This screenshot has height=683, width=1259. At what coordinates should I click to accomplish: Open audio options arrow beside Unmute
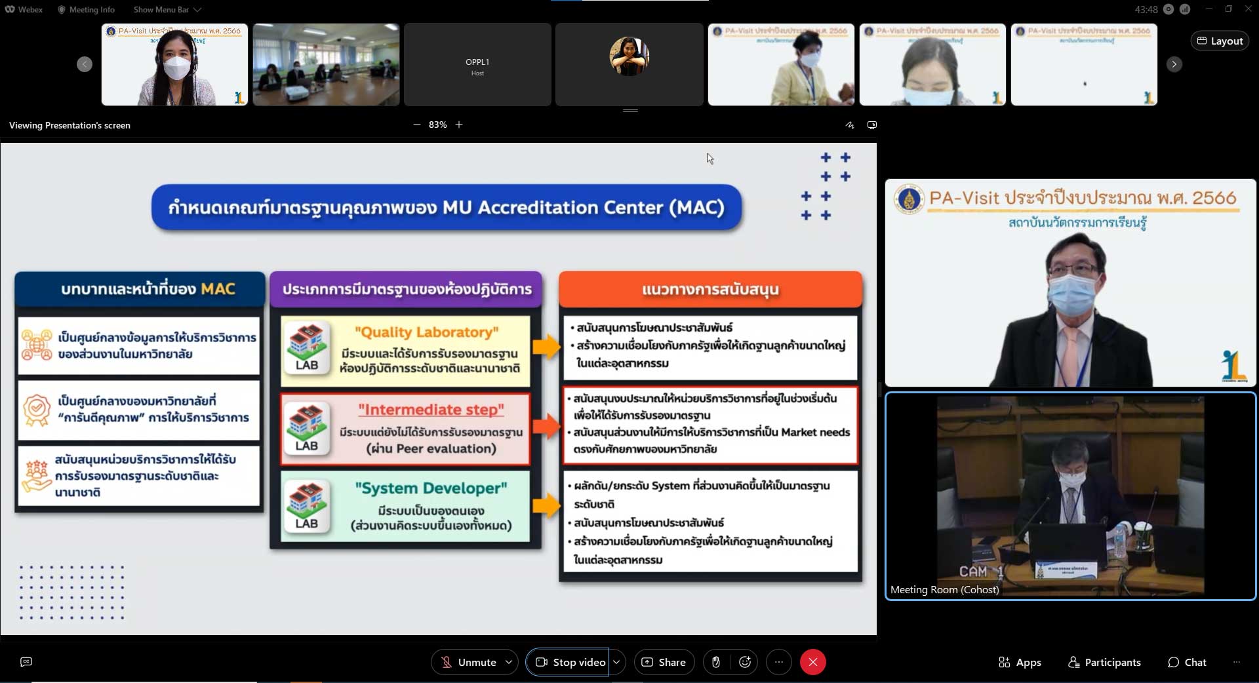(x=509, y=662)
